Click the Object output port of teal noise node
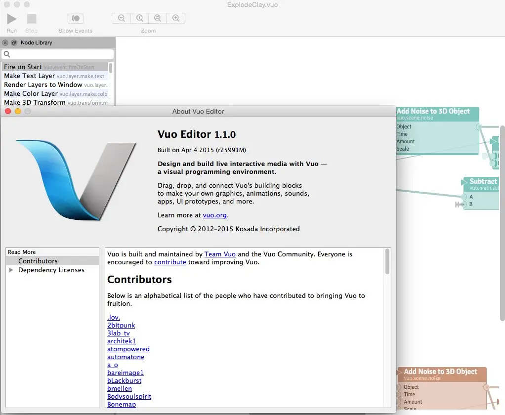505x415 pixels. click(x=479, y=127)
